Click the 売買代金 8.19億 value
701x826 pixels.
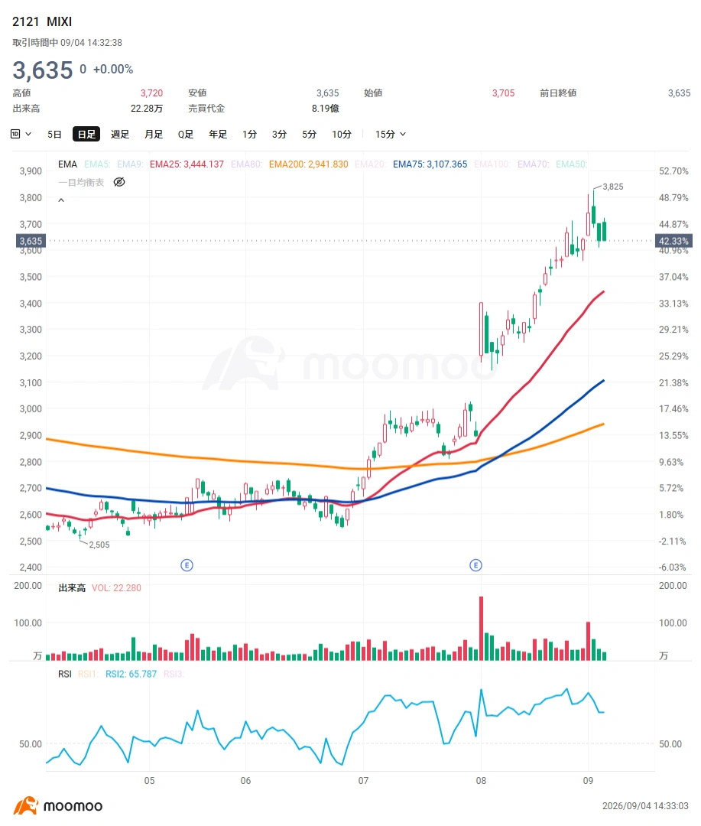tap(326, 108)
